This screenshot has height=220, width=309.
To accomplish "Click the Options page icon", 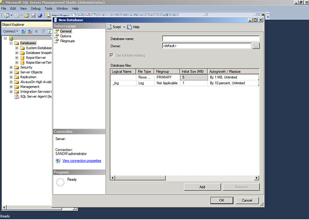I will click(56, 36).
